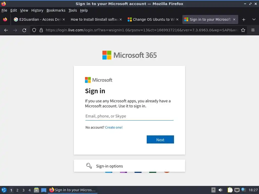Minimize the Firefox window
Image resolution: width=259 pixels, height=194 pixels.
[245, 4]
